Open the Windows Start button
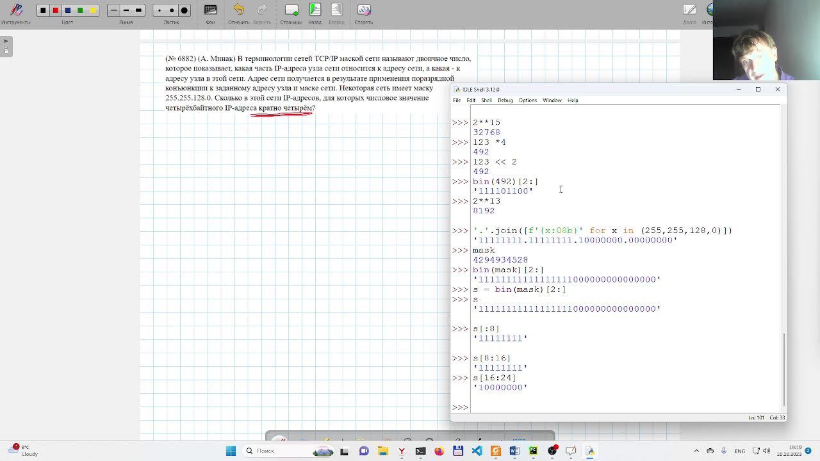Viewport: 820px width, 461px height. (x=231, y=451)
